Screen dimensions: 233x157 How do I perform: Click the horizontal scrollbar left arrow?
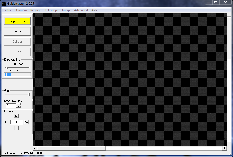tap(34, 148)
